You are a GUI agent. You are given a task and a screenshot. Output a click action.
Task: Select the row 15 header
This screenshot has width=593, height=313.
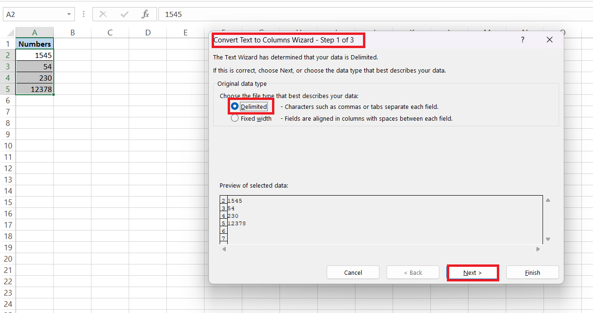[x=8, y=202]
